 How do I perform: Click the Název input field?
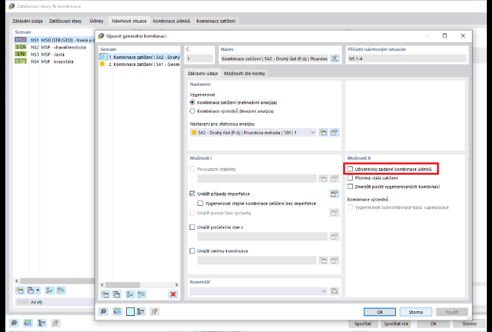pyautogui.click(x=274, y=58)
